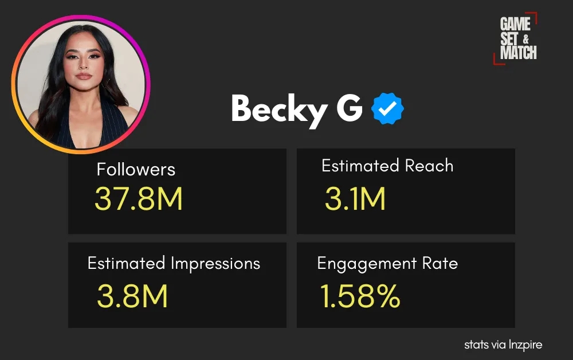Screen dimensions: 573x360
Task: Select the Estimated Impressions label
Action: tap(174, 263)
